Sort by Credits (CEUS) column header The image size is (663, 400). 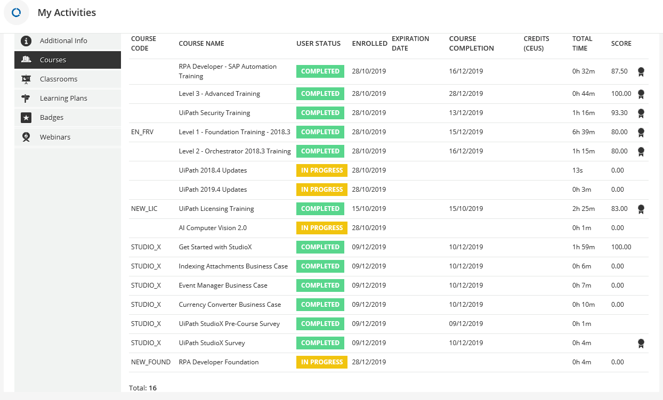coord(537,43)
